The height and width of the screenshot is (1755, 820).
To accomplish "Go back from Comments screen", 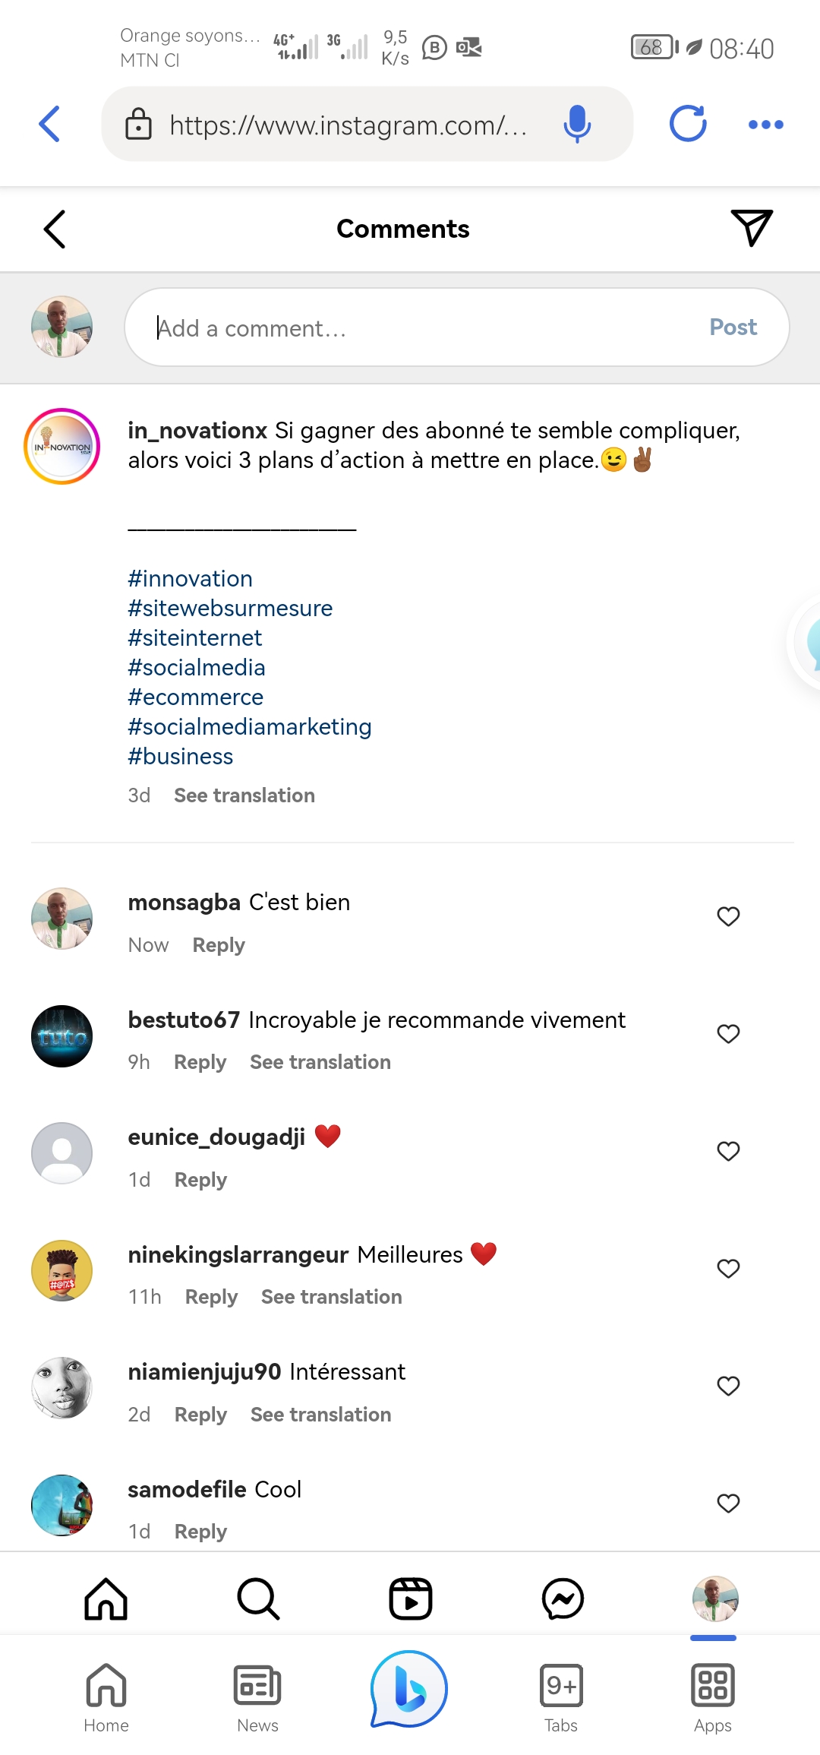I will (x=55, y=229).
